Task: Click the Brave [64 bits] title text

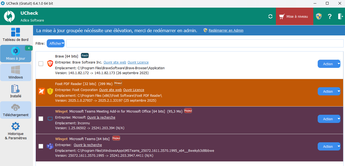Action: (x=67, y=56)
